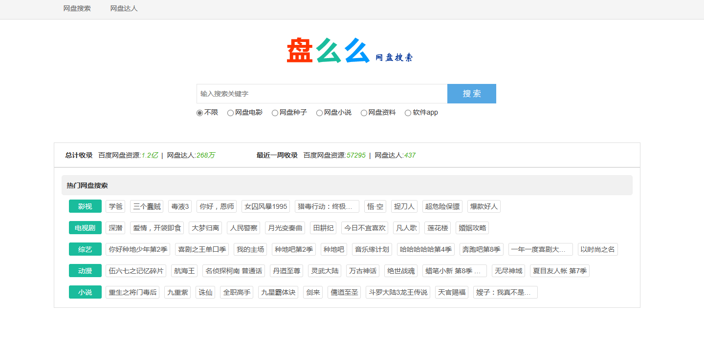
Task: Open the 电视剧 category tag
Action: click(85, 228)
